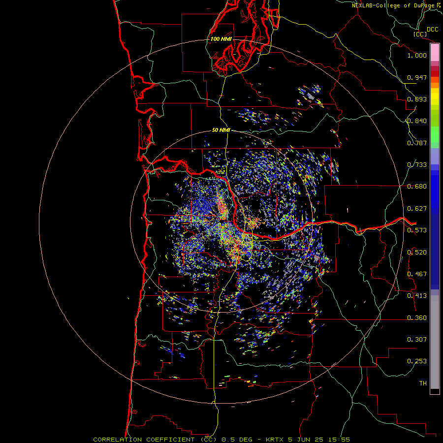Click the 15:55 timestamp in caption
Viewport: 443px width, 443px height.
pyautogui.click(x=339, y=440)
